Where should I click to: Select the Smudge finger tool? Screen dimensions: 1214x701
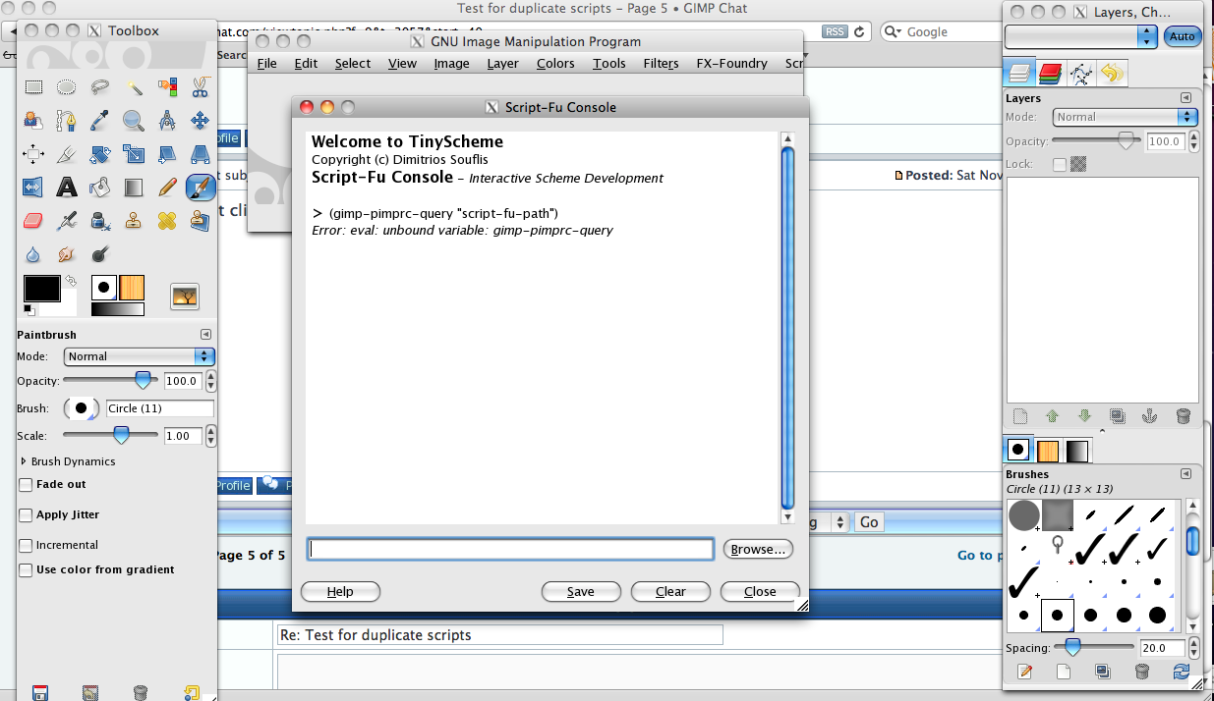(x=67, y=253)
